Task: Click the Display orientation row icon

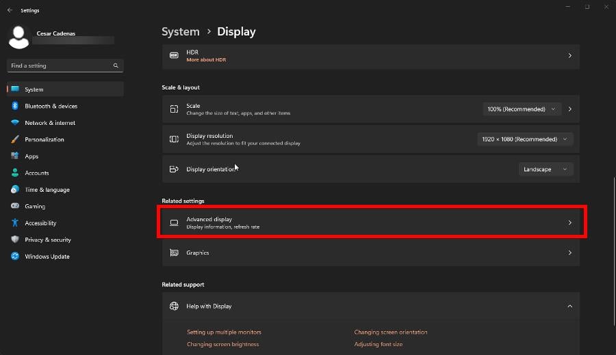Action: click(174, 169)
